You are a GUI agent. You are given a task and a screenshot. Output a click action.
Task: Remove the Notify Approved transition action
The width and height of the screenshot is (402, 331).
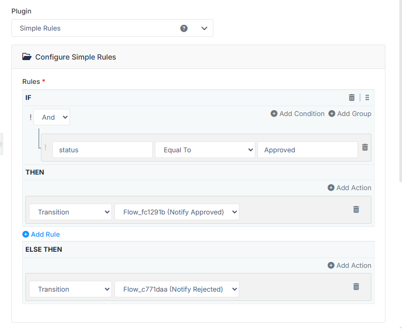pyautogui.click(x=356, y=209)
